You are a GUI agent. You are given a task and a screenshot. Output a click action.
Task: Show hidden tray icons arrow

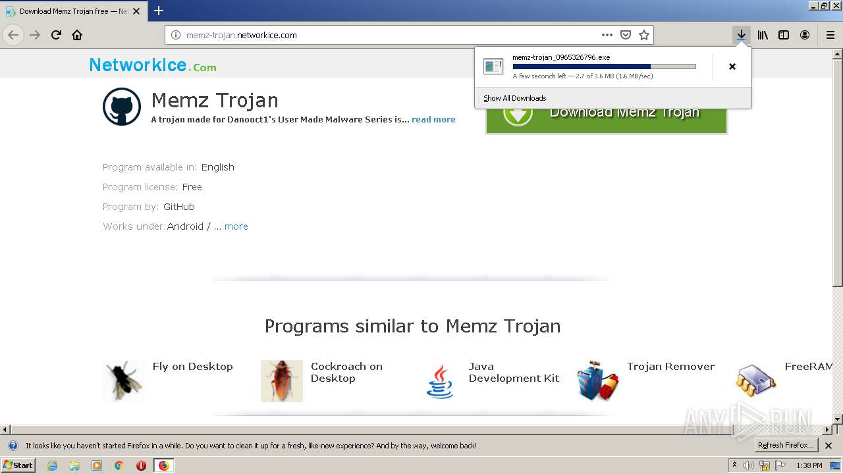735,465
